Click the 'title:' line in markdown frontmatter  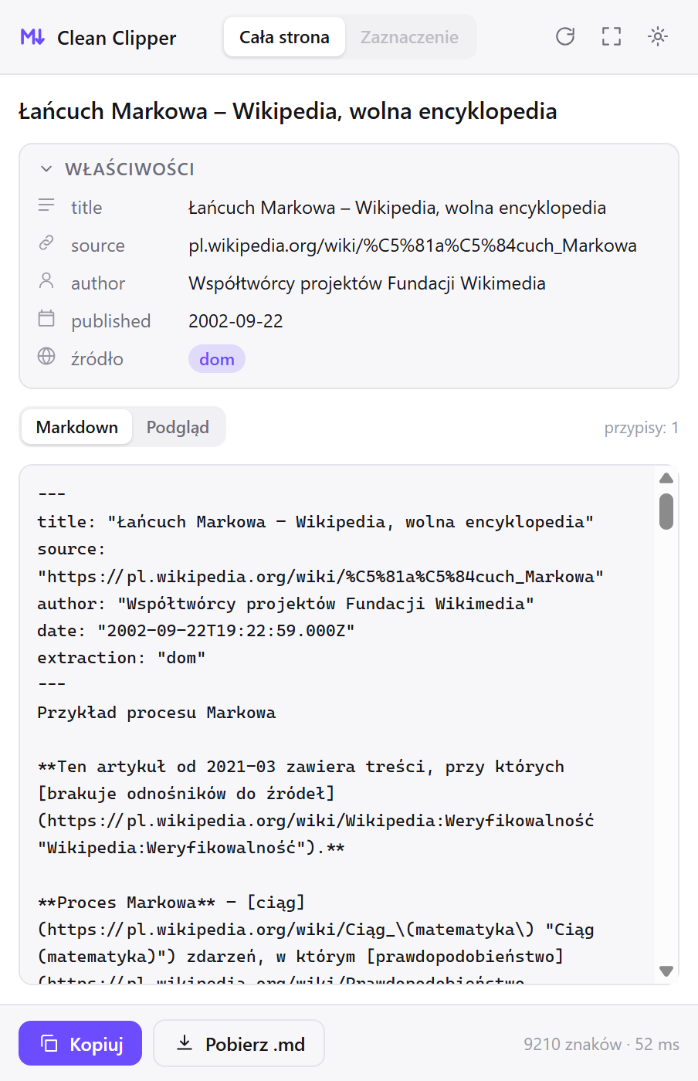pyautogui.click(x=315, y=522)
